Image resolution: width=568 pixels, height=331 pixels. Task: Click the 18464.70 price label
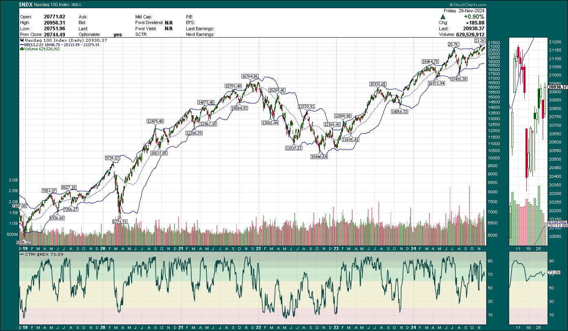point(430,61)
